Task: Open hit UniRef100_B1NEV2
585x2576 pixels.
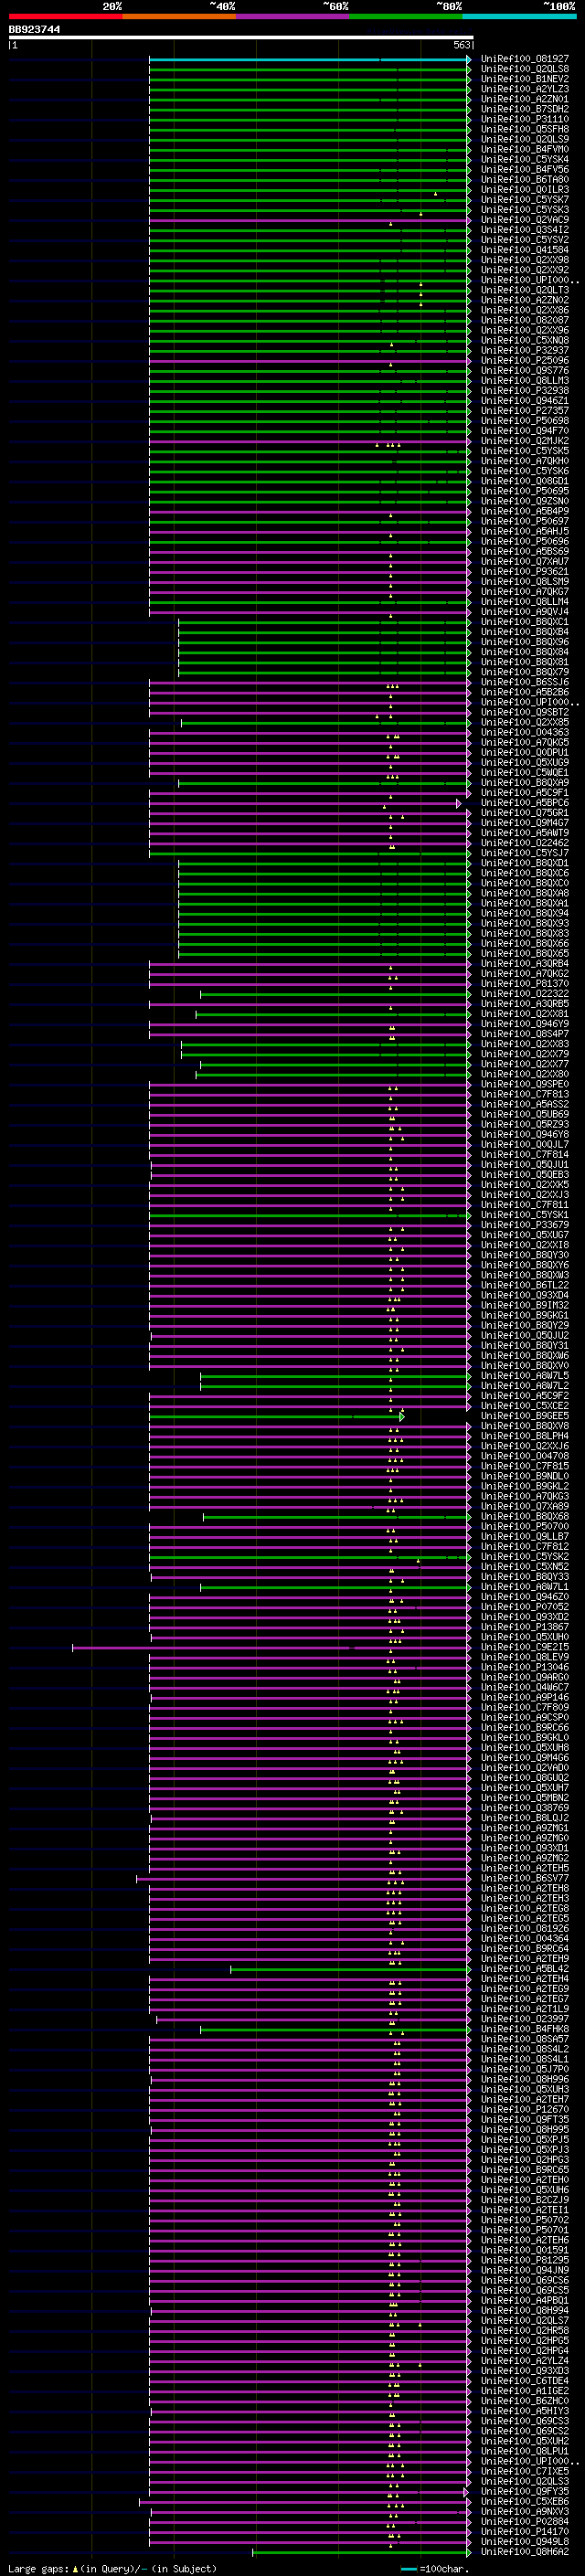Action: 525,79
